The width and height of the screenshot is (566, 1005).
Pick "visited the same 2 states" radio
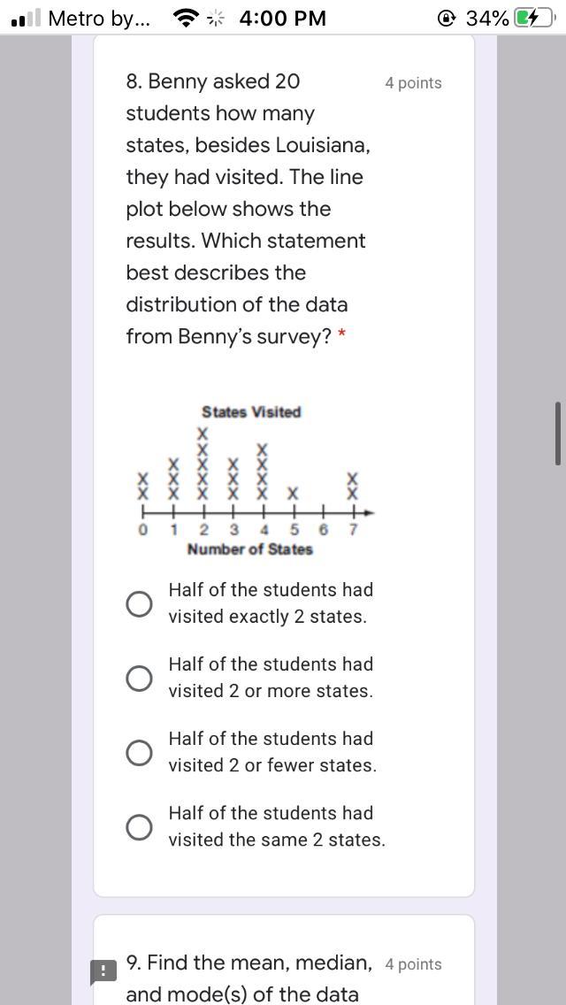pyautogui.click(x=139, y=826)
